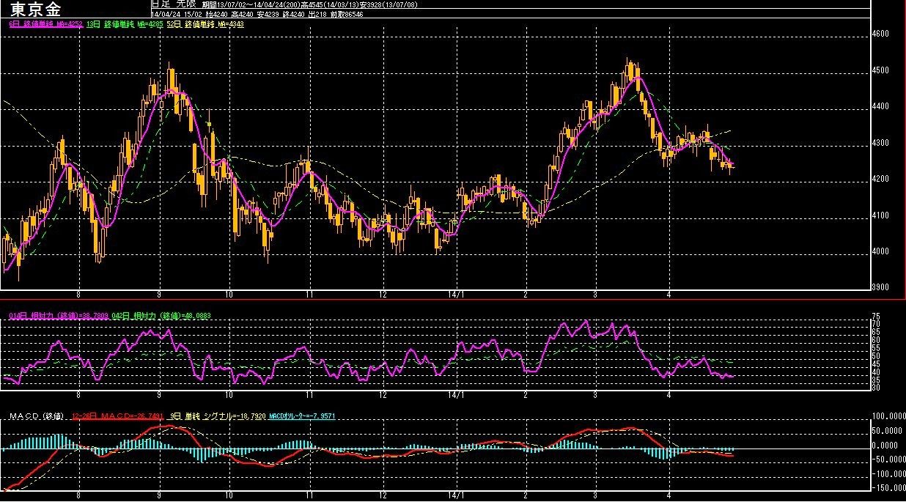The width and height of the screenshot is (906, 502).
Task: Click the 4200 price axis label
Action: pyautogui.click(x=880, y=179)
